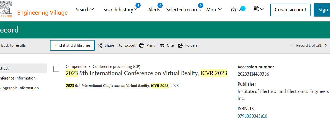The height and width of the screenshot is (127, 330).
Task: Go to the next record arrow
Action: pos(326,45)
